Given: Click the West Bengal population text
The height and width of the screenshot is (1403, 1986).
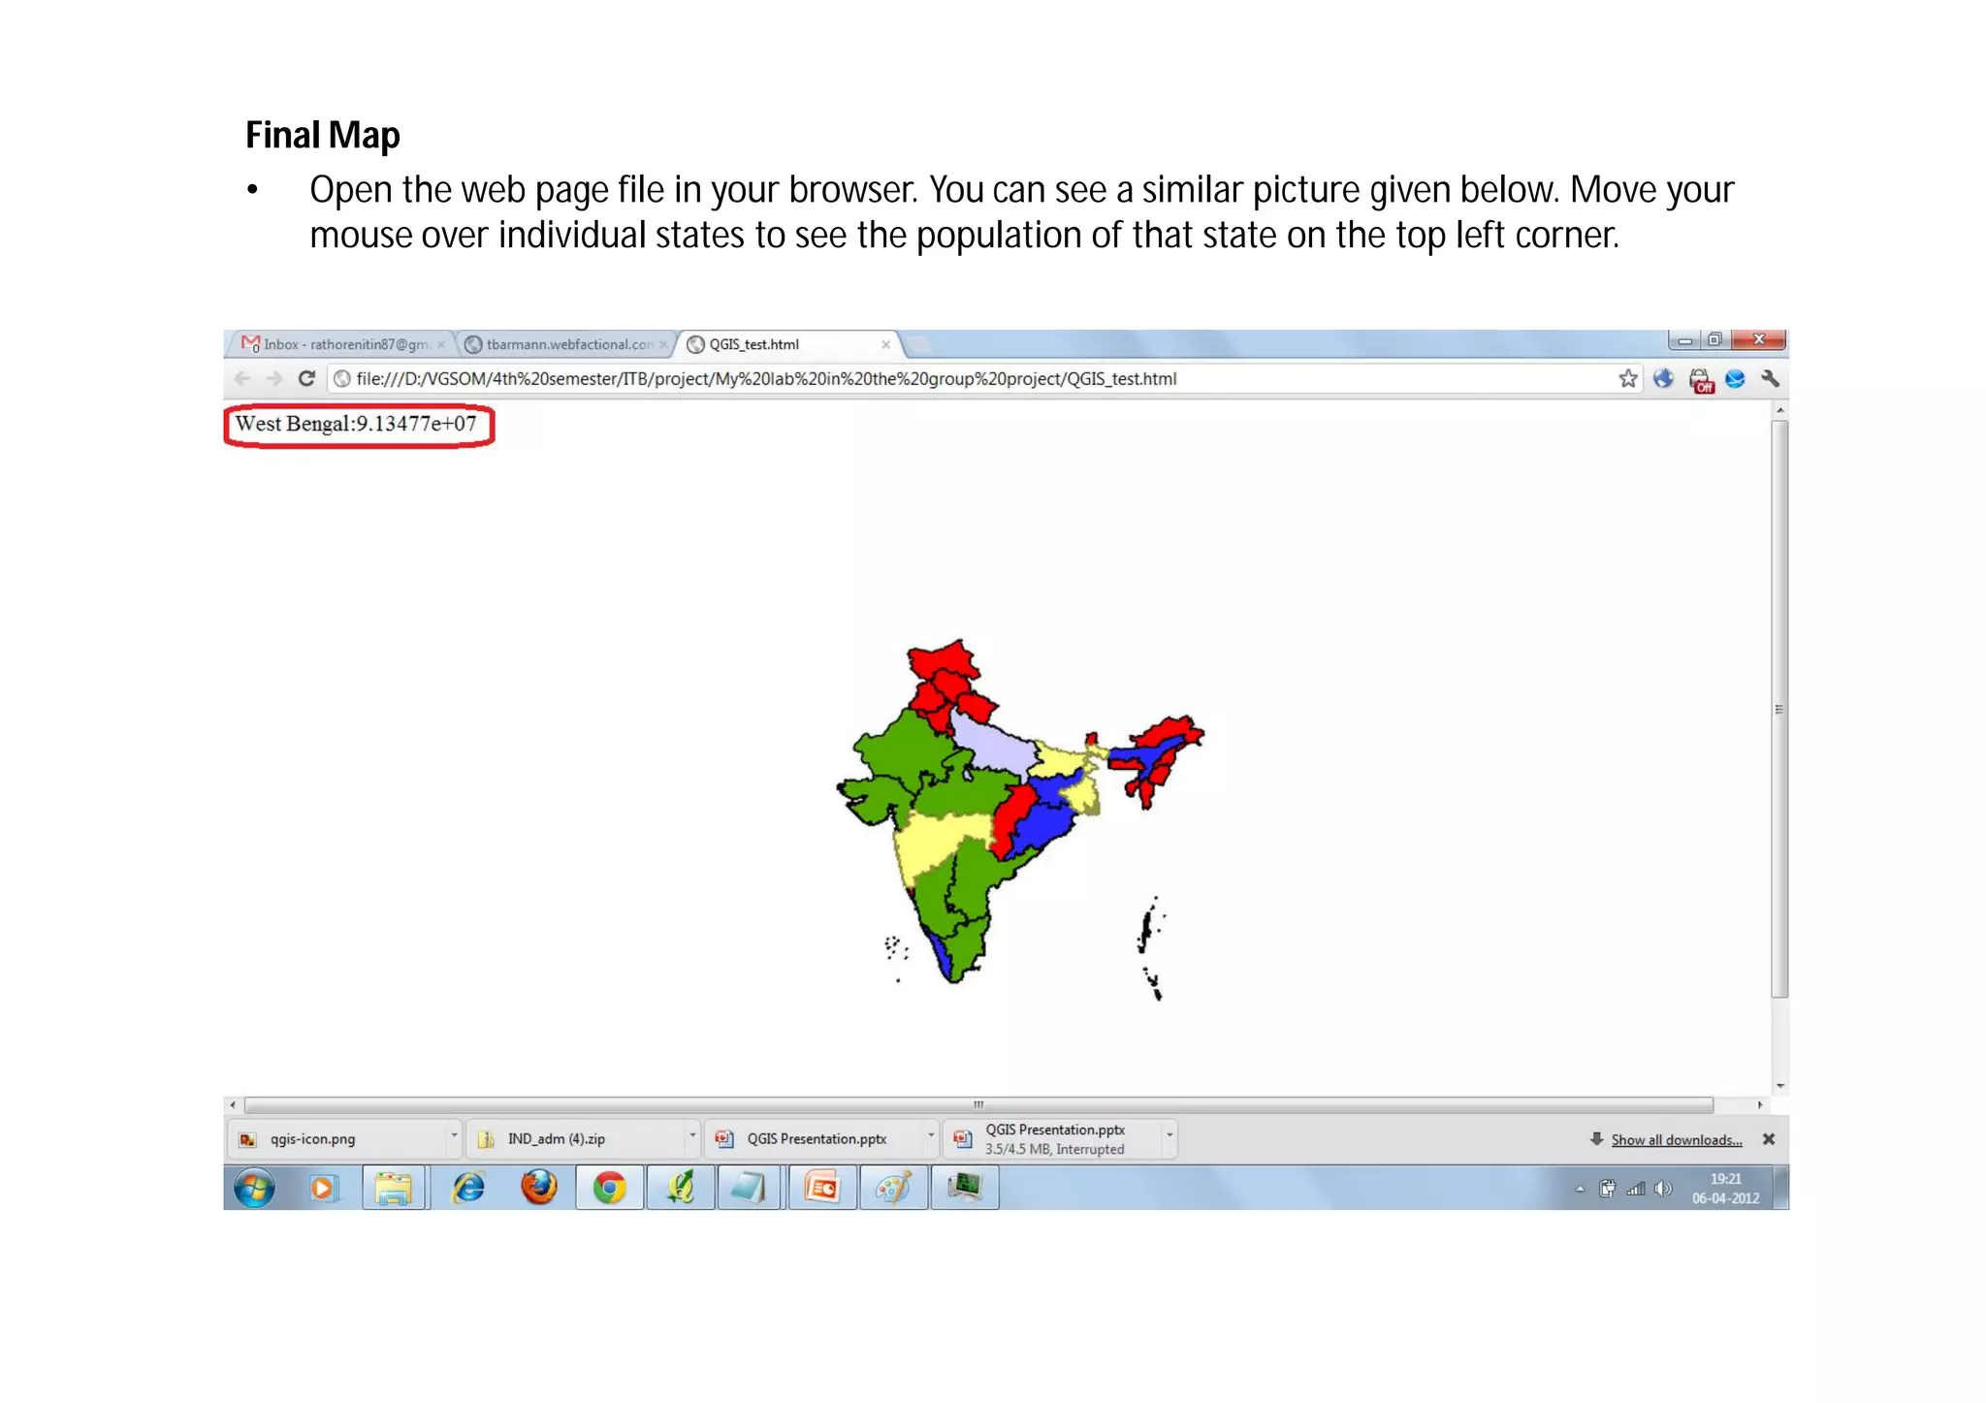Looking at the screenshot, I should point(356,425).
